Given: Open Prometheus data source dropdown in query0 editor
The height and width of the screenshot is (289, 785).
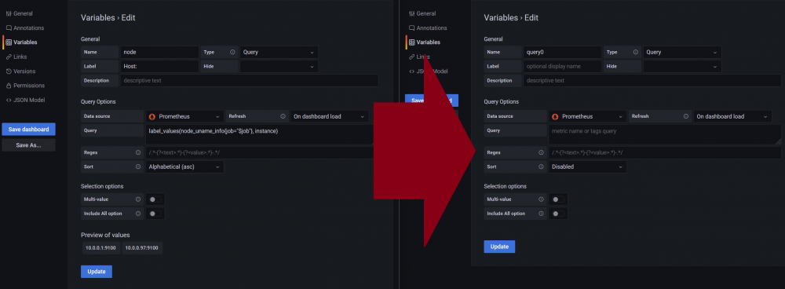Looking at the screenshot, I should click(588, 117).
